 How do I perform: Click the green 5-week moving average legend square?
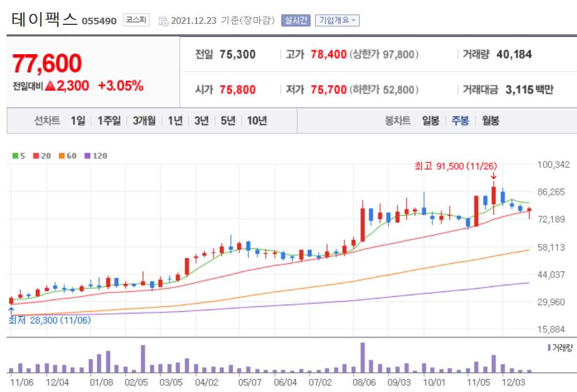point(15,155)
